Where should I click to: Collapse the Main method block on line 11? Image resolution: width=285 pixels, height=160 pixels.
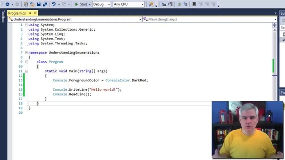pos(27,71)
